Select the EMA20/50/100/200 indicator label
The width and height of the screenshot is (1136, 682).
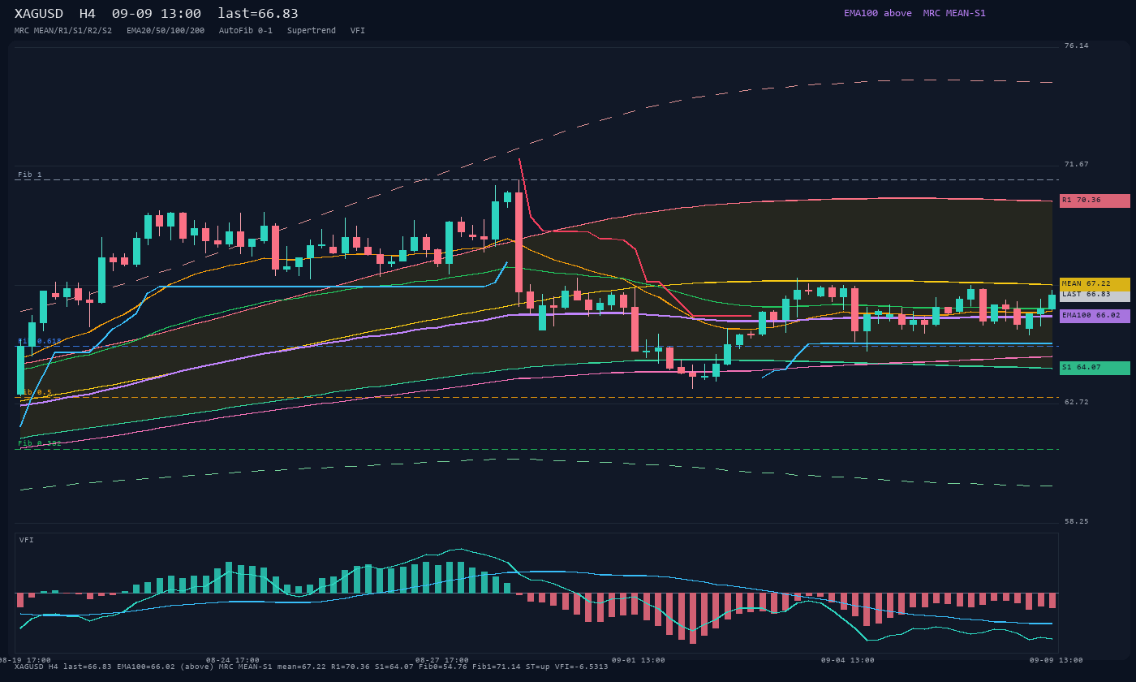[166, 31]
